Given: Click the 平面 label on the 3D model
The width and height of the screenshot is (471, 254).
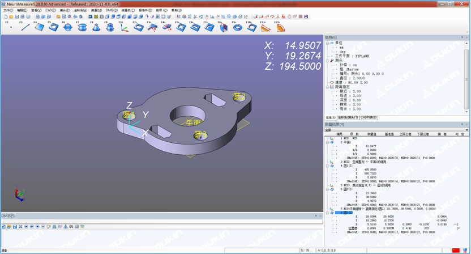Looking at the screenshot, I should tap(193, 122).
